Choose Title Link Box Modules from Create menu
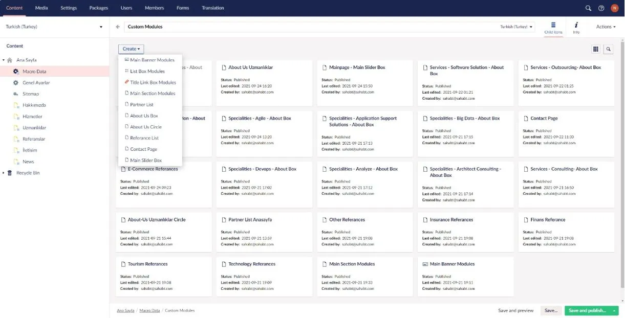 coord(153,82)
